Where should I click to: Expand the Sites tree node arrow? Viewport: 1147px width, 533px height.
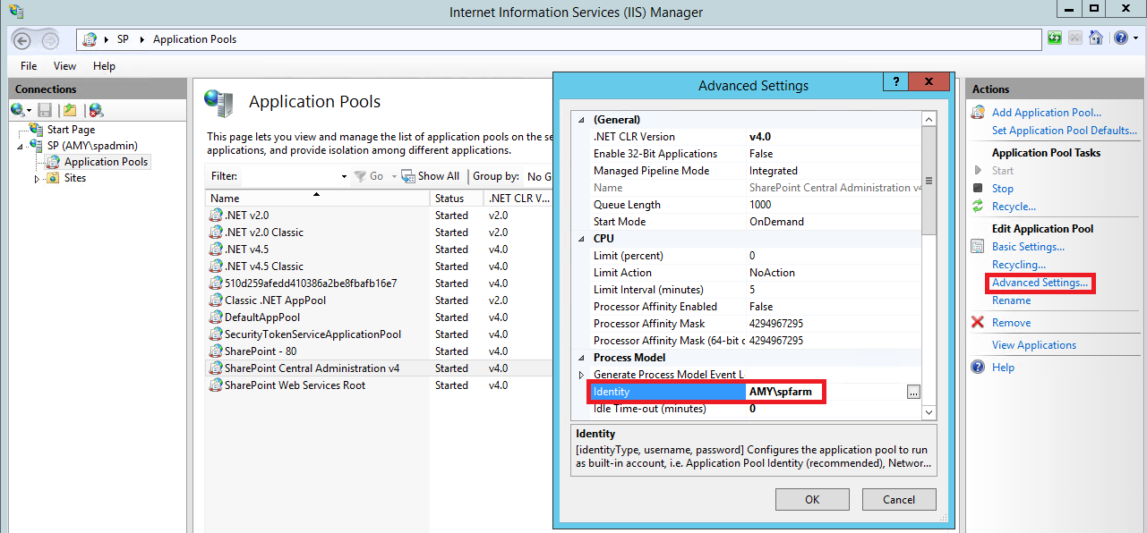[38, 179]
